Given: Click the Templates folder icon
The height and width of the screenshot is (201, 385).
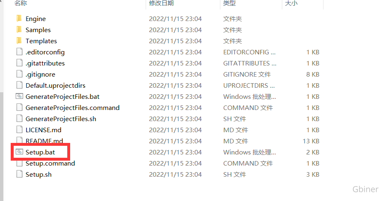Looking at the screenshot, I should [19, 40].
